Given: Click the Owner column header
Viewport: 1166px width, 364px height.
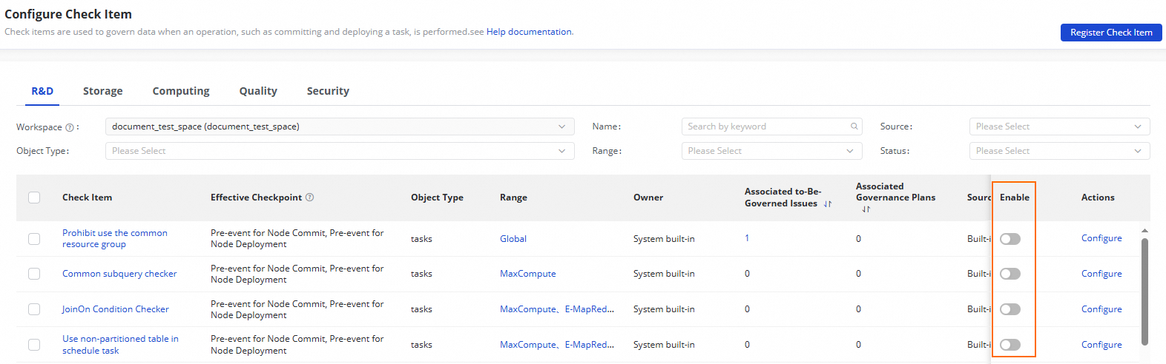Looking at the screenshot, I should tap(648, 198).
